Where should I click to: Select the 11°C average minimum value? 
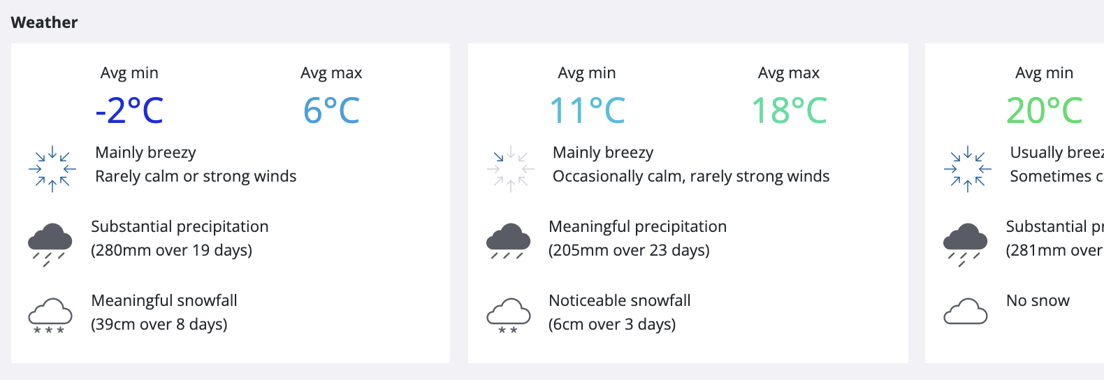pyautogui.click(x=587, y=110)
